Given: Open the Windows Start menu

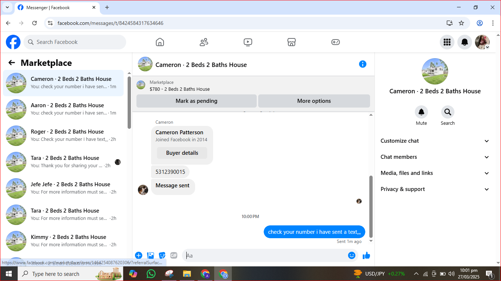Looking at the screenshot, I should pyautogui.click(x=9, y=274).
